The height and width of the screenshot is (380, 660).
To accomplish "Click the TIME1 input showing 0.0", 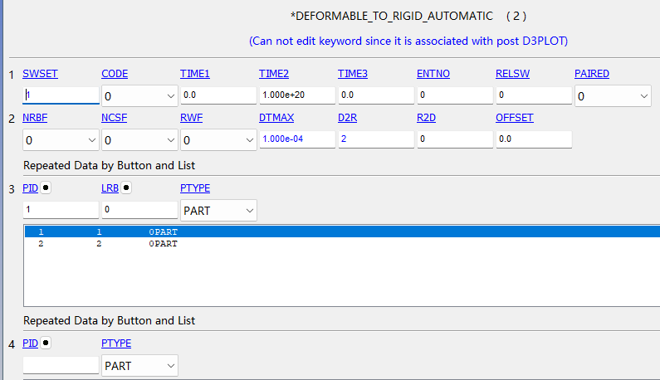I will pos(218,95).
